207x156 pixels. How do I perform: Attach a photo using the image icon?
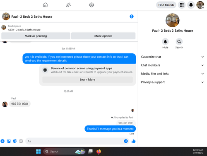coord(9,141)
